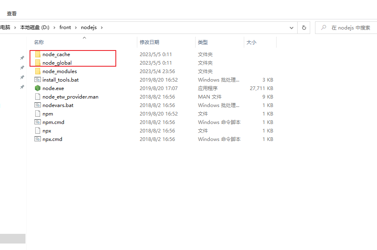Image resolution: width=377 pixels, height=250 pixels.
Task: Click size 27,711 KB
Action: (261, 88)
